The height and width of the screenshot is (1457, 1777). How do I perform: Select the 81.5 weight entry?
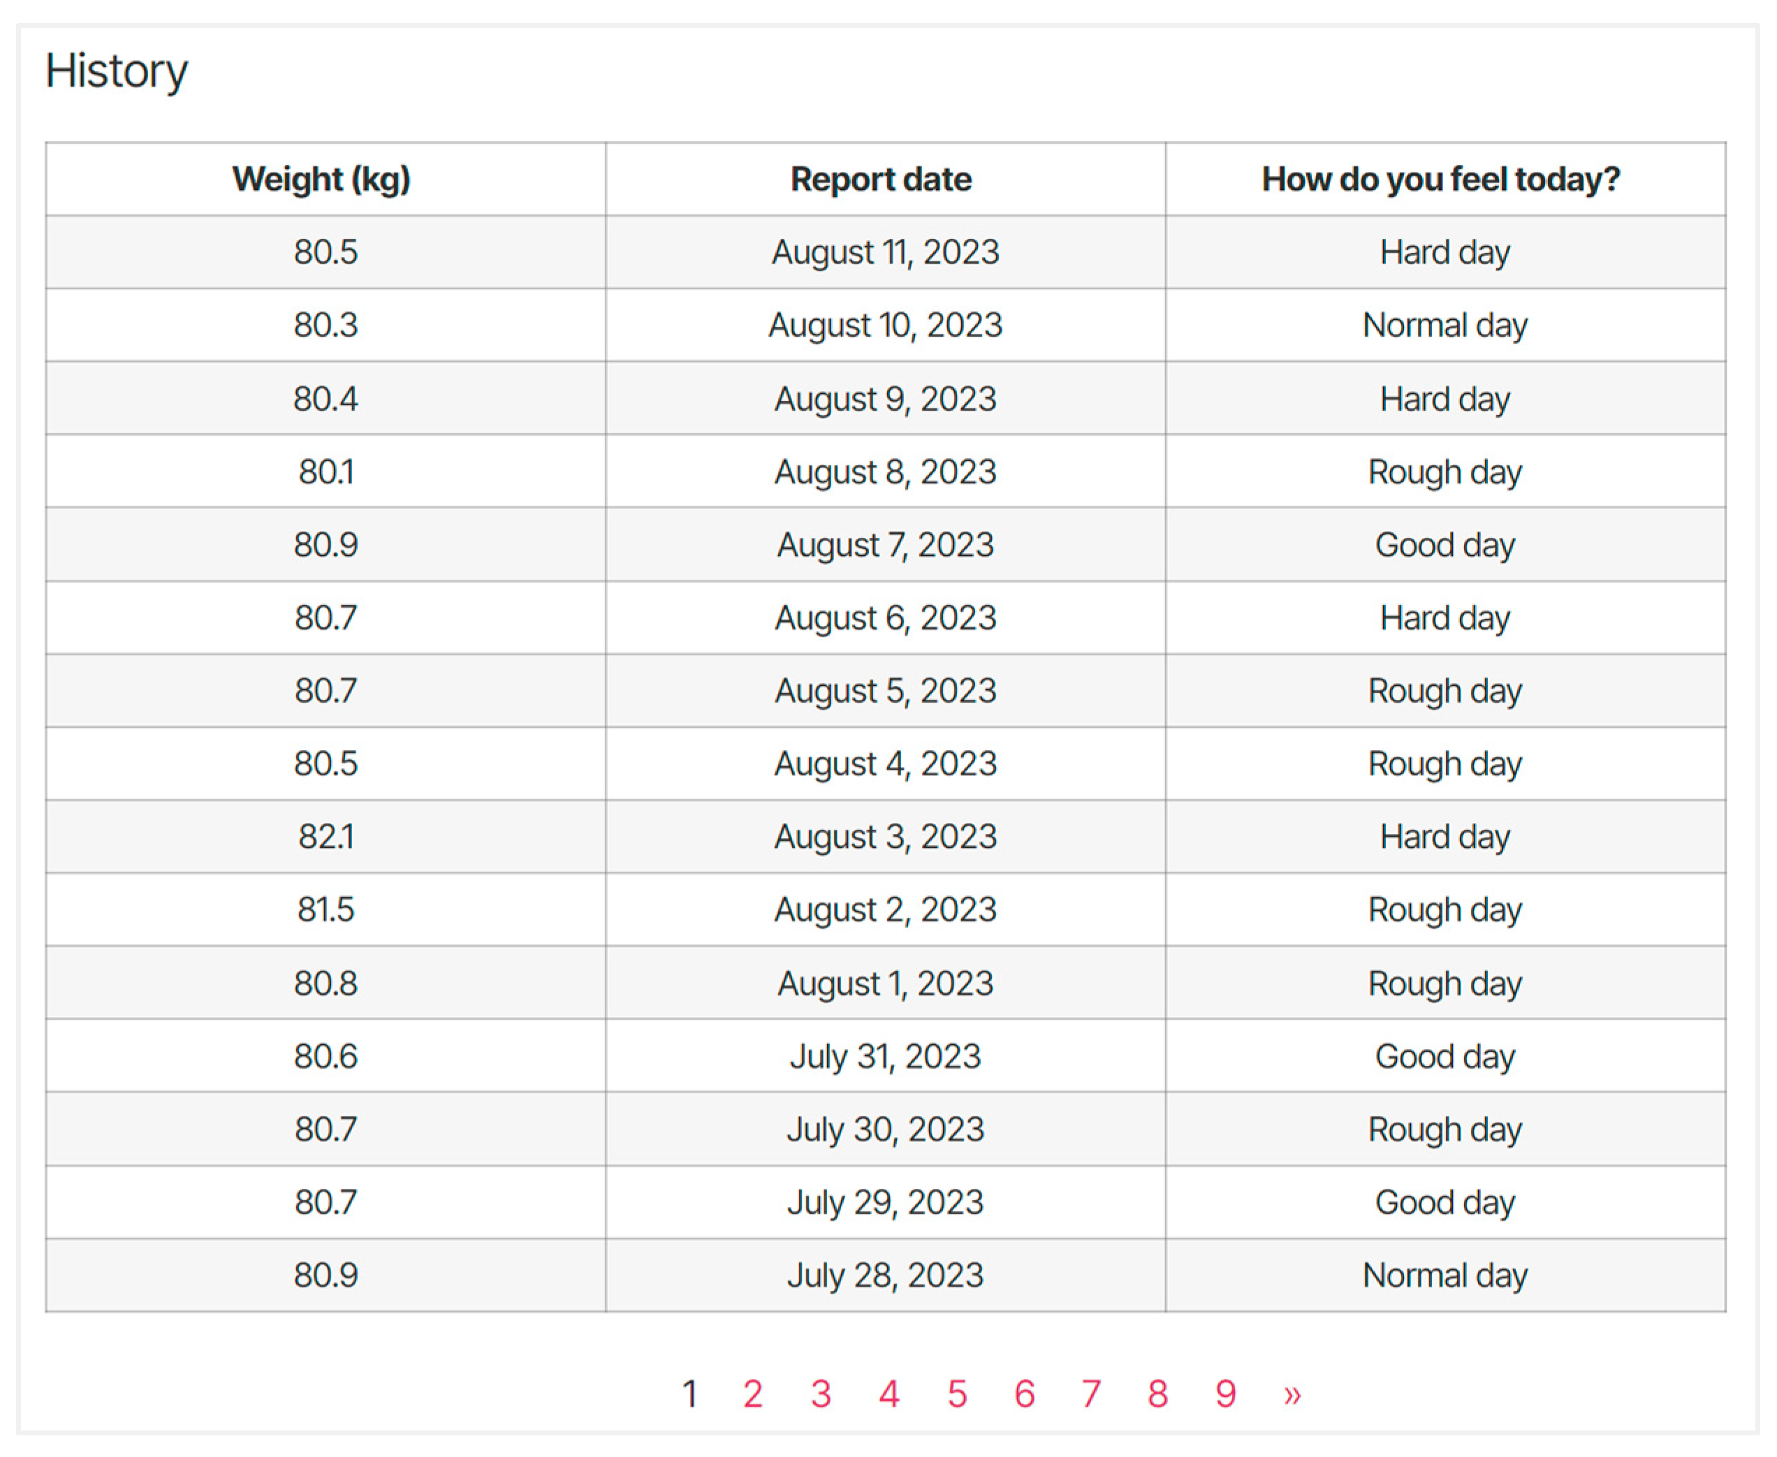[326, 910]
